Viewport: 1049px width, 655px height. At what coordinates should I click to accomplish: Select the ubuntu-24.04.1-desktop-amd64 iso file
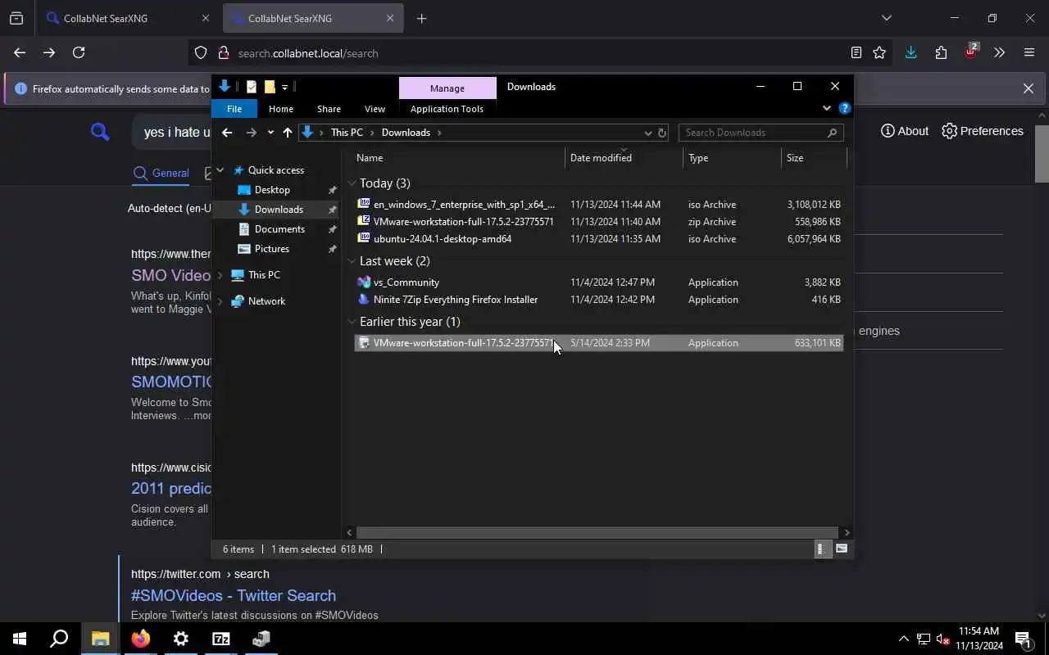pos(598,239)
